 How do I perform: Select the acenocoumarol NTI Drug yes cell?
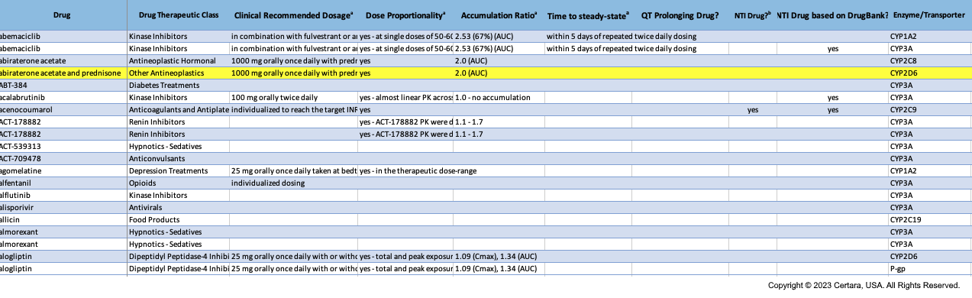tap(752, 110)
